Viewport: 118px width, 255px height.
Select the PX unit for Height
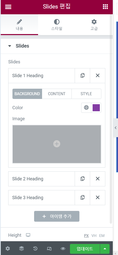click(86, 236)
